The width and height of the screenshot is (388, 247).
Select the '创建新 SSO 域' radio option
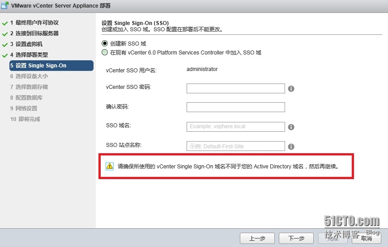click(x=105, y=43)
